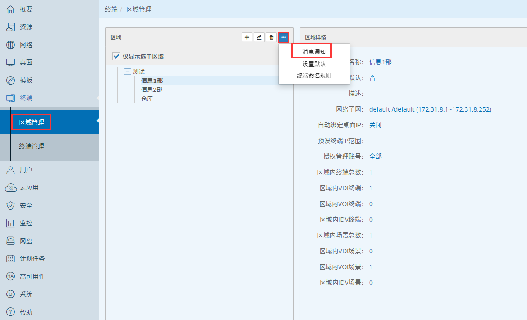Click the more actions ellipsis button

pos(283,37)
